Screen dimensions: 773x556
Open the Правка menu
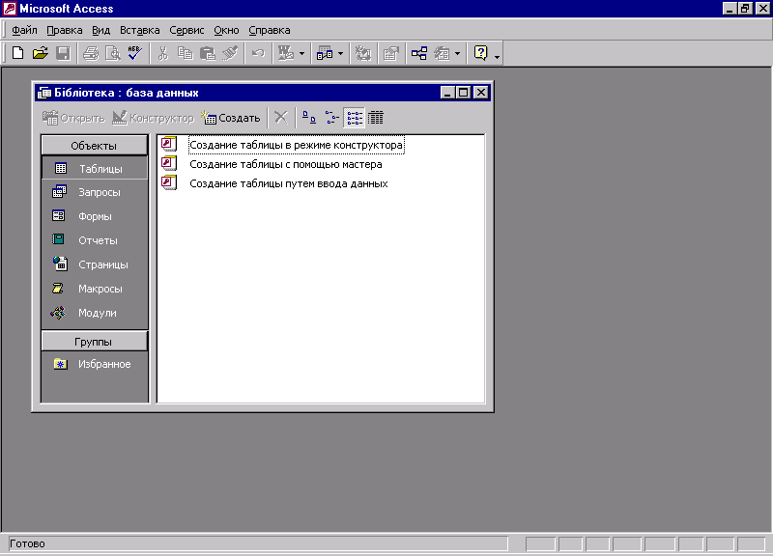point(65,31)
